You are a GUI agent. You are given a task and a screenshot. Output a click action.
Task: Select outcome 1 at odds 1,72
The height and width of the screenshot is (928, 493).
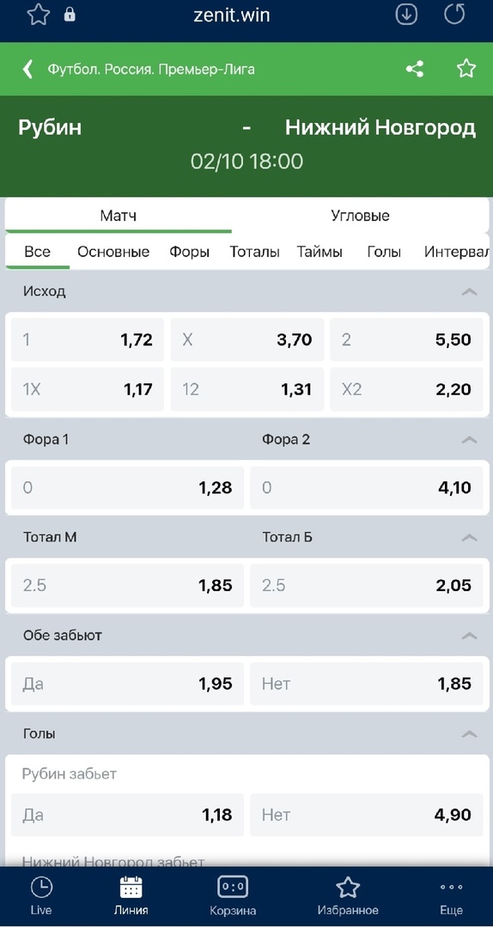88,339
